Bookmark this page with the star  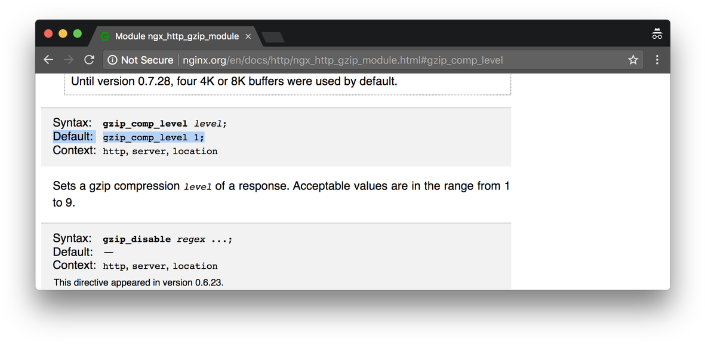633,60
